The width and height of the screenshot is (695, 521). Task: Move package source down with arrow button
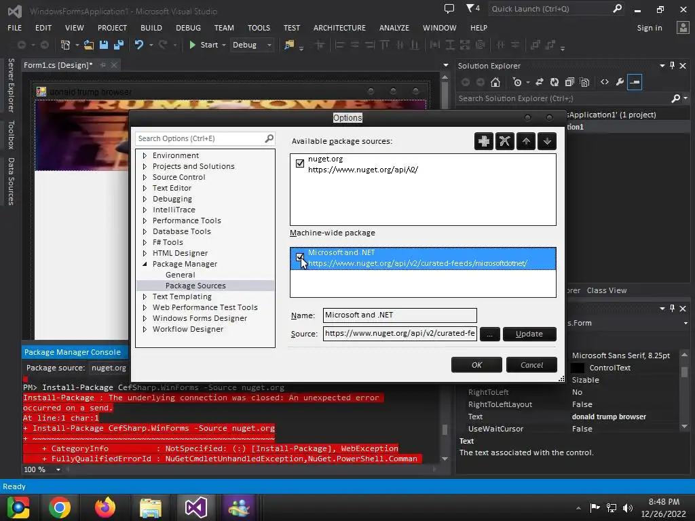[x=547, y=141]
